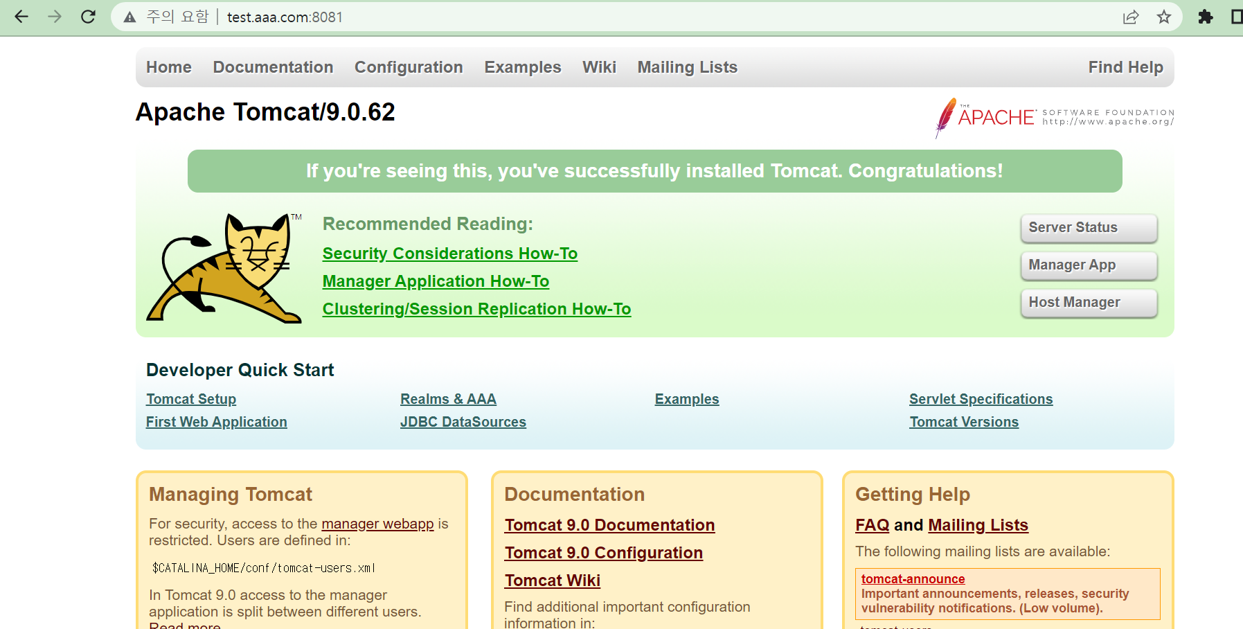The image size is (1243, 629).
Task: Open Security Considerations How-To link
Action: [450, 254]
